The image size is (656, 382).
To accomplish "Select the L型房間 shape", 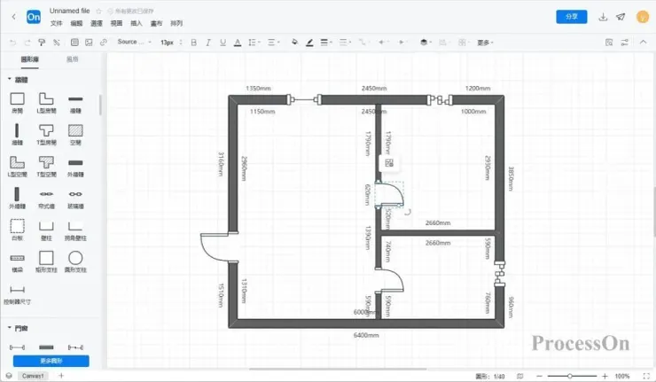I will pos(46,103).
